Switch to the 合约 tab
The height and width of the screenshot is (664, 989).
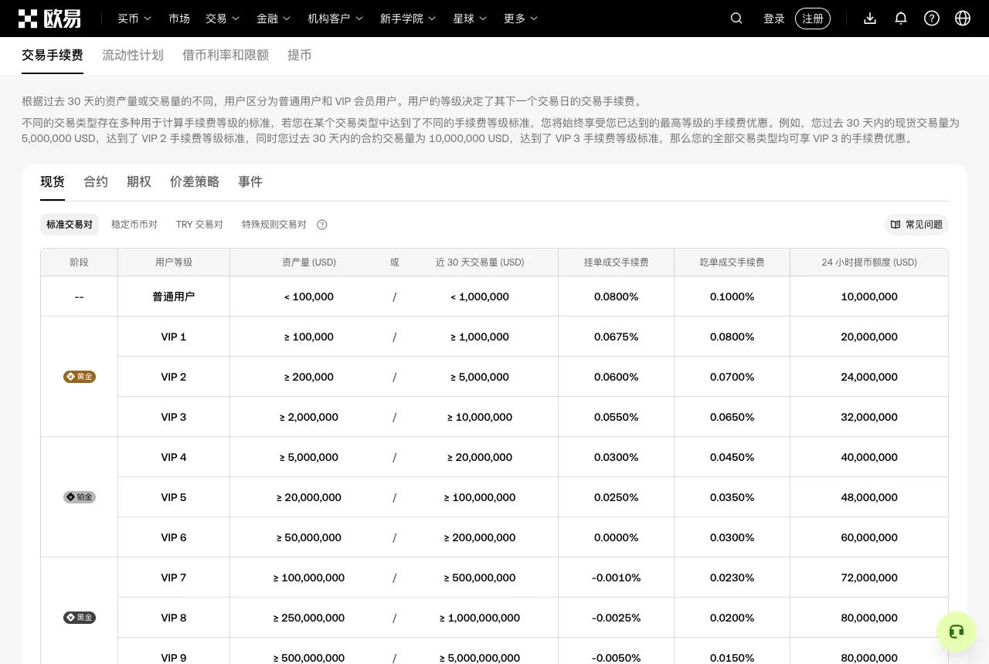(96, 181)
